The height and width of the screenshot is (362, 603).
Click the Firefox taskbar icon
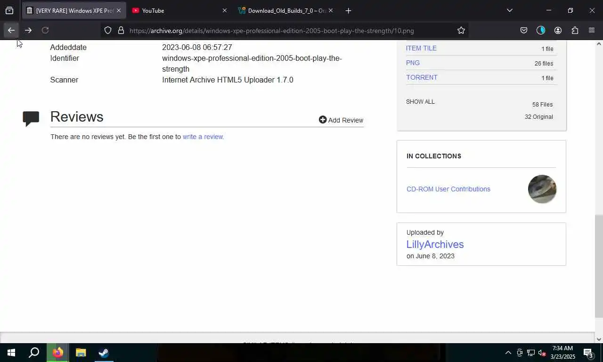58,353
